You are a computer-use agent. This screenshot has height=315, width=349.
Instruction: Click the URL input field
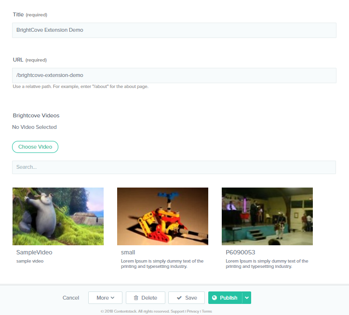[174, 76]
